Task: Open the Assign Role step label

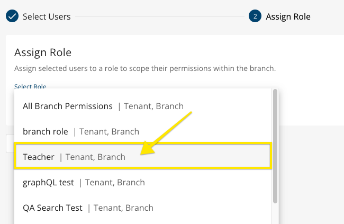Action: 288,17
